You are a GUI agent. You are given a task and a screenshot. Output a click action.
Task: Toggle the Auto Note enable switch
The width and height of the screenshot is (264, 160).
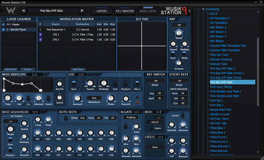point(66,119)
